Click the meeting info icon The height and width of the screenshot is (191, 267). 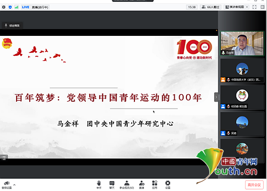coord(4,7)
